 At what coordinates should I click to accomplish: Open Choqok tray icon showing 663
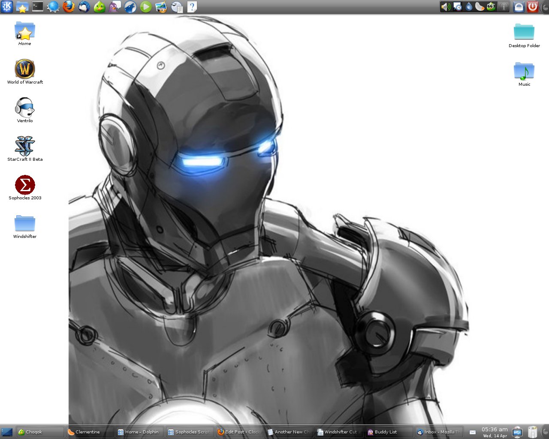coord(491,6)
